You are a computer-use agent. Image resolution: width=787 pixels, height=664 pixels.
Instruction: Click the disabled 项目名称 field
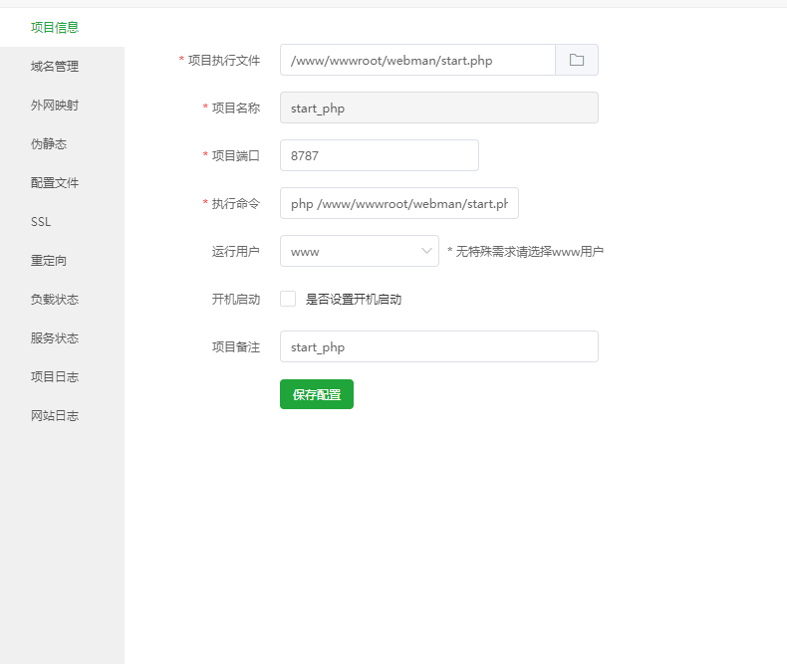tap(438, 108)
